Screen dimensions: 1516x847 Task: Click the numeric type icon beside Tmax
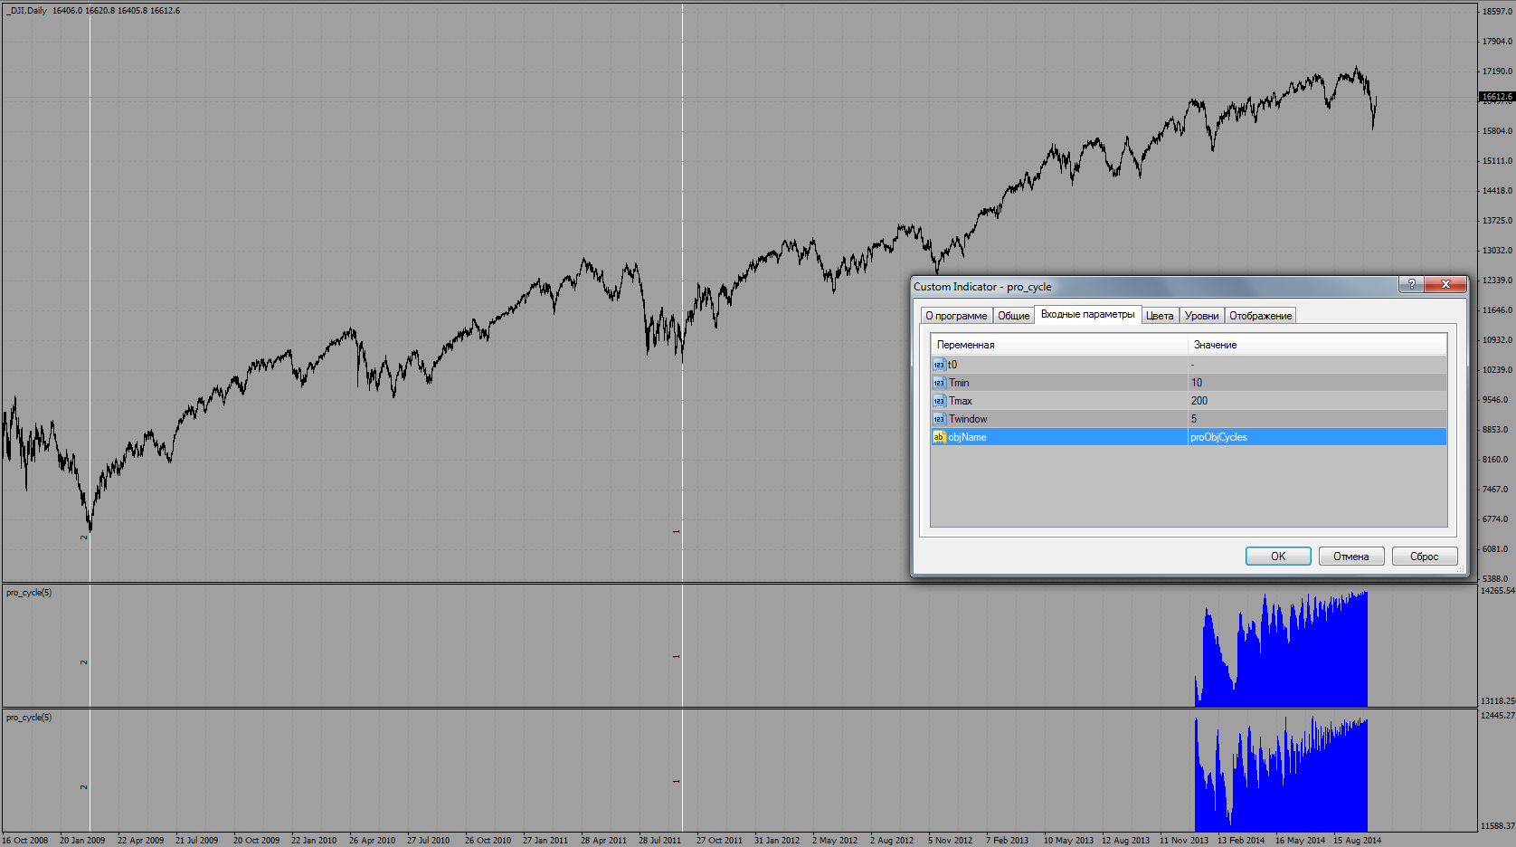click(x=939, y=401)
